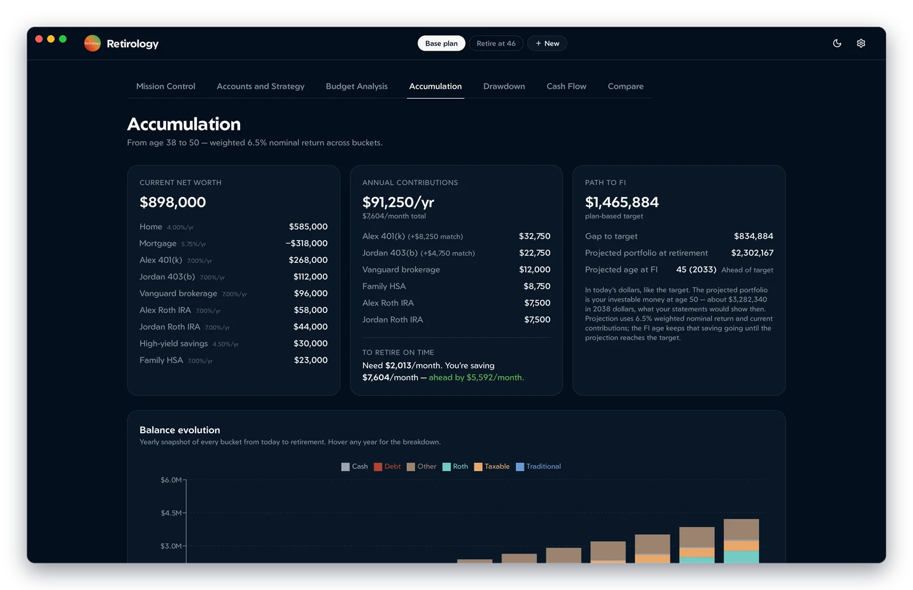The image size is (913, 590).
Task: Switch to Retire at 46 scenario
Action: pyautogui.click(x=496, y=43)
